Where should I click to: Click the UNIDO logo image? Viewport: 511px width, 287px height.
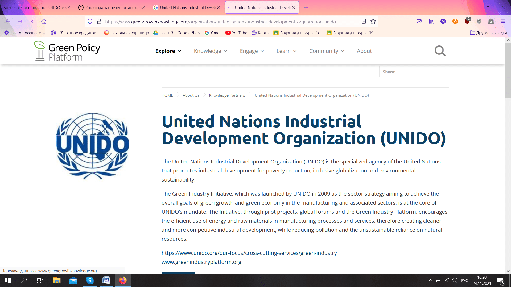tap(93, 146)
